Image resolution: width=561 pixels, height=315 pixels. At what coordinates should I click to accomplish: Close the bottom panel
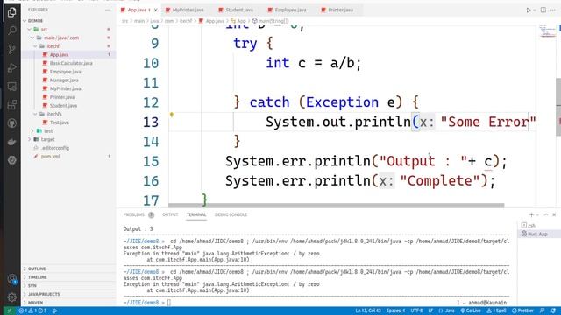pos(554,214)
